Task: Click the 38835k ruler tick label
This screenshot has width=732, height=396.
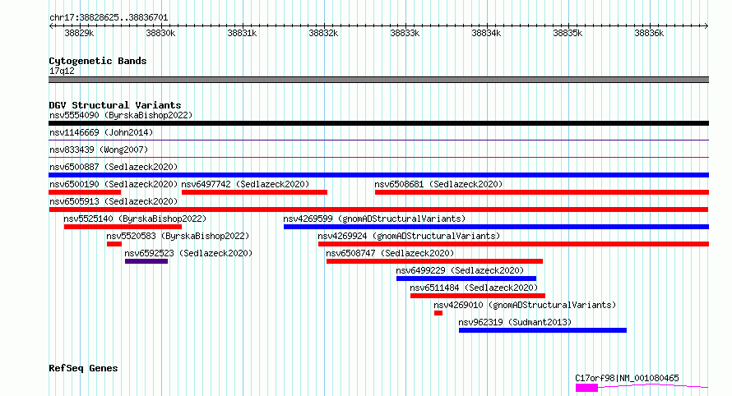Action: [x=568, y=33]
